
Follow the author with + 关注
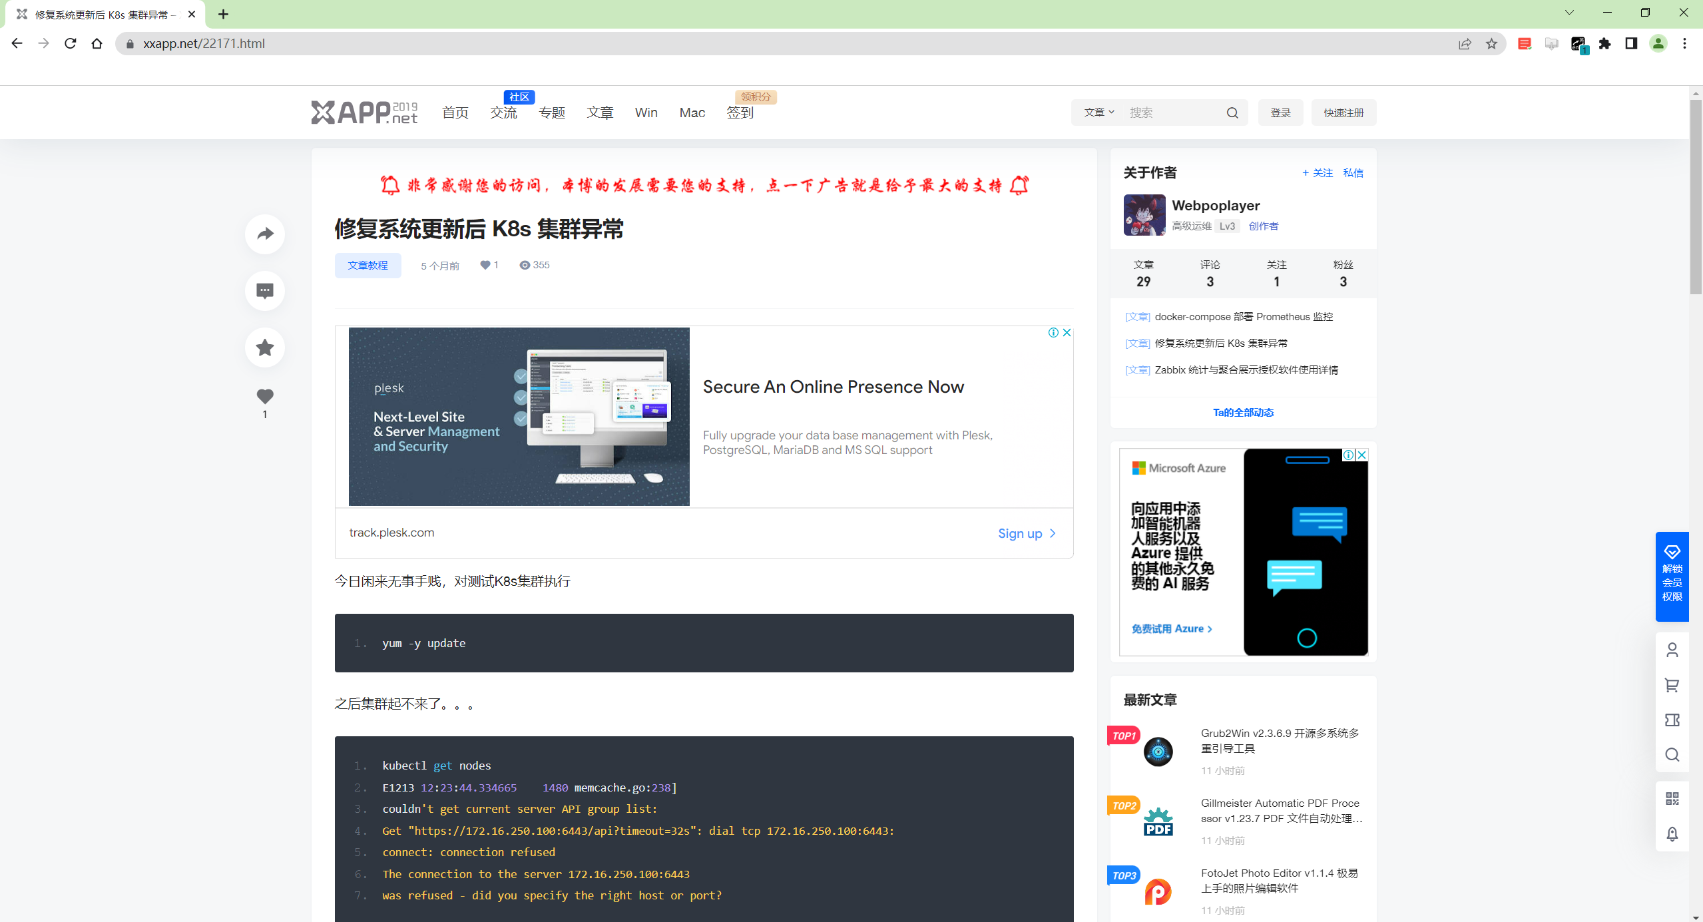1317,173
